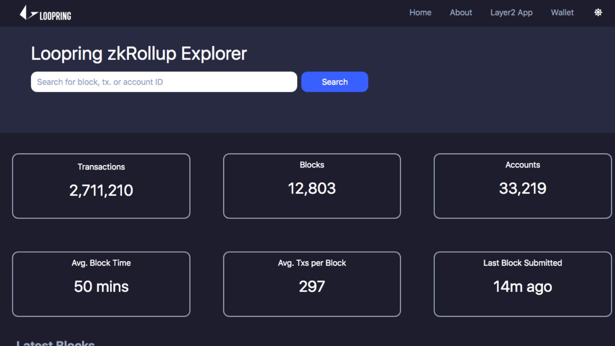This screenshot has height=346, width=615.
Task: Click the Avg. Txs per Block panel
Action: [x=312, y=284]
